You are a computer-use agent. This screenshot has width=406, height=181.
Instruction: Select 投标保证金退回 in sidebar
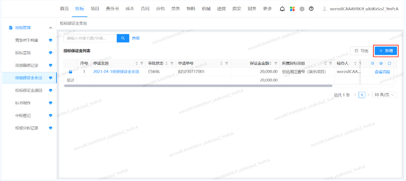(x=28, y=90)
